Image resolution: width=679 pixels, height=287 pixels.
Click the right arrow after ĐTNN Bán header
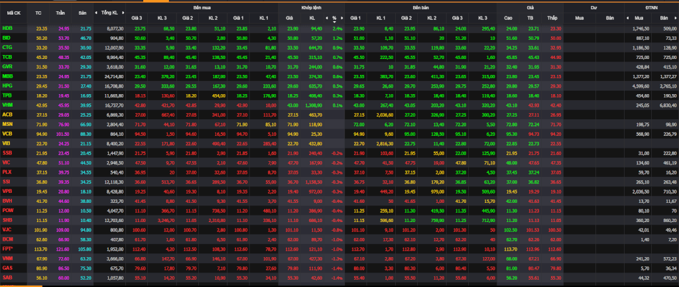[676, 18]
